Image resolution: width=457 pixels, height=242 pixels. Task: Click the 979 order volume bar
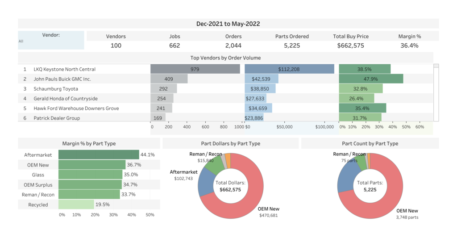point(195,69)
